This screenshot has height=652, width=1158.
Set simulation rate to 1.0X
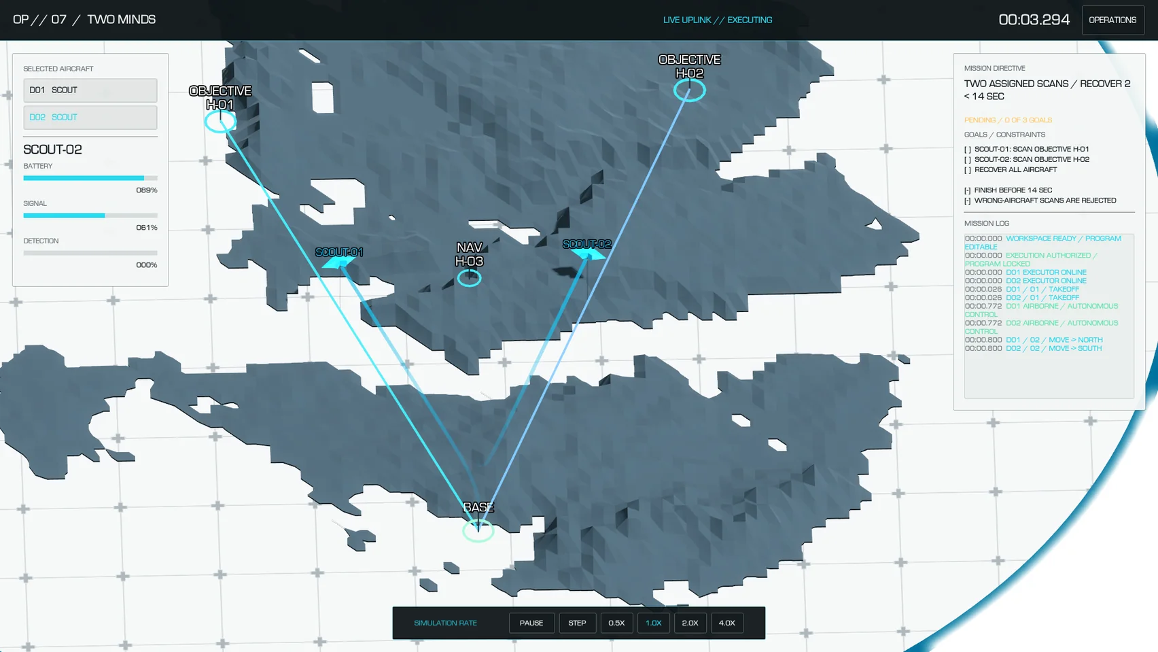[654, 623]
